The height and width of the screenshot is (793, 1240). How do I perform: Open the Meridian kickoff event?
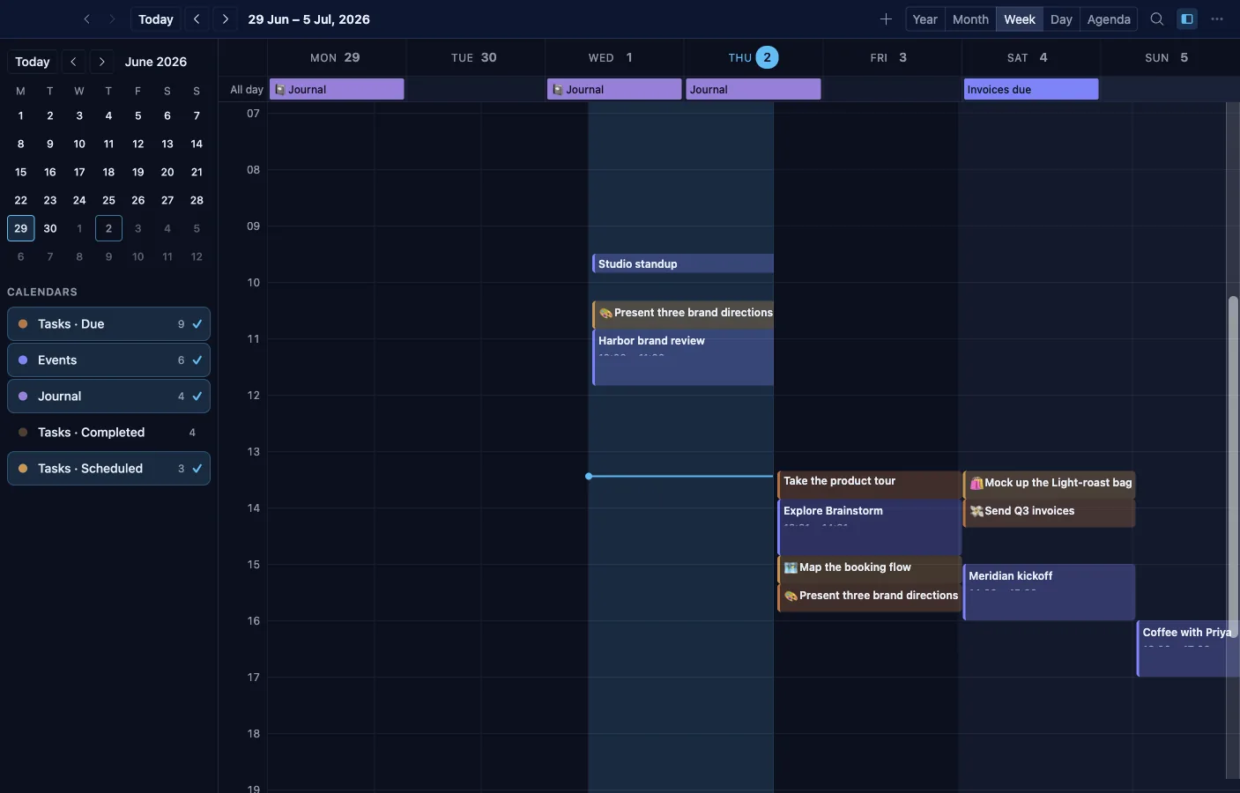coord(1049,592)
